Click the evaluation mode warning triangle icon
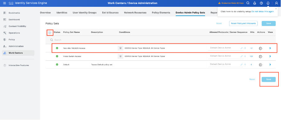This screenshot has height=120, width=281. coord(219,3)
